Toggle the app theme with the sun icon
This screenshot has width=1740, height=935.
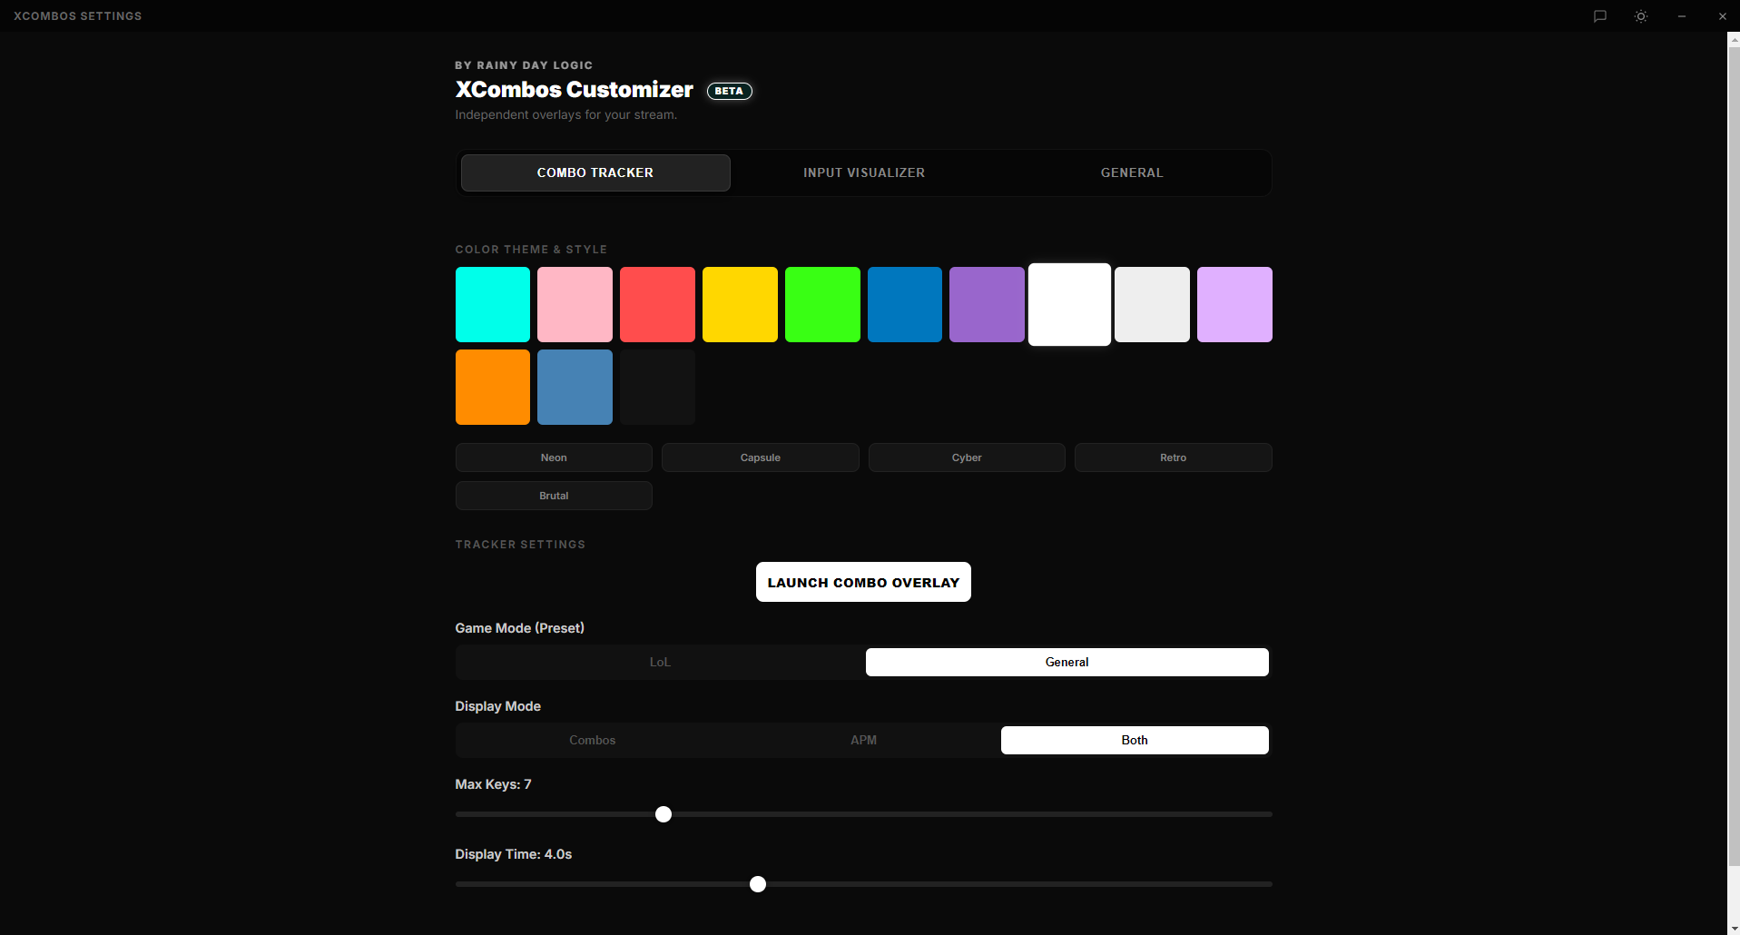1640,15
